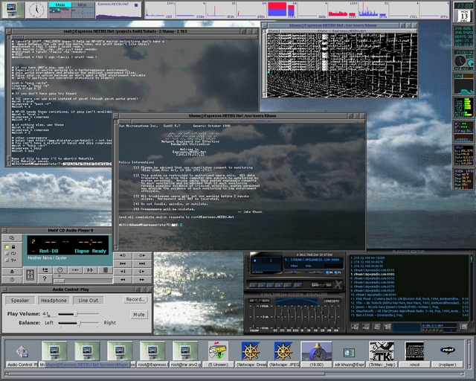Open the Record... panel in Audio Control
The image size is (476, 381).
(135, 300)
